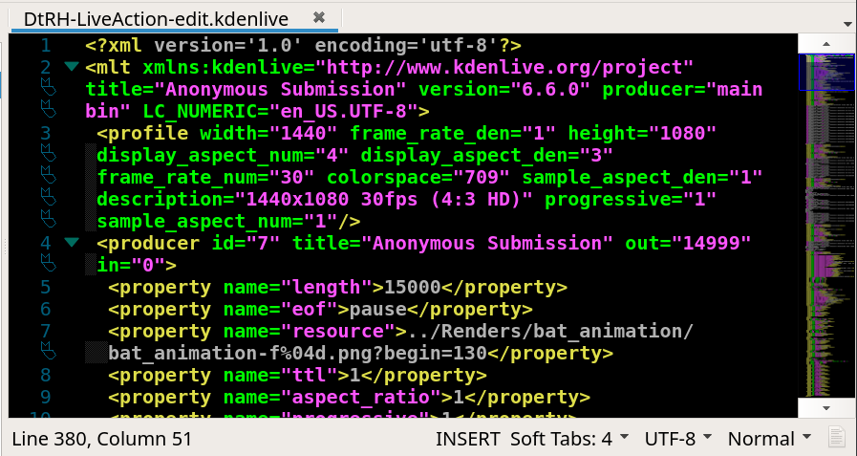
Task: Click the last wrap marker under line 3
Action: point(44,221)
